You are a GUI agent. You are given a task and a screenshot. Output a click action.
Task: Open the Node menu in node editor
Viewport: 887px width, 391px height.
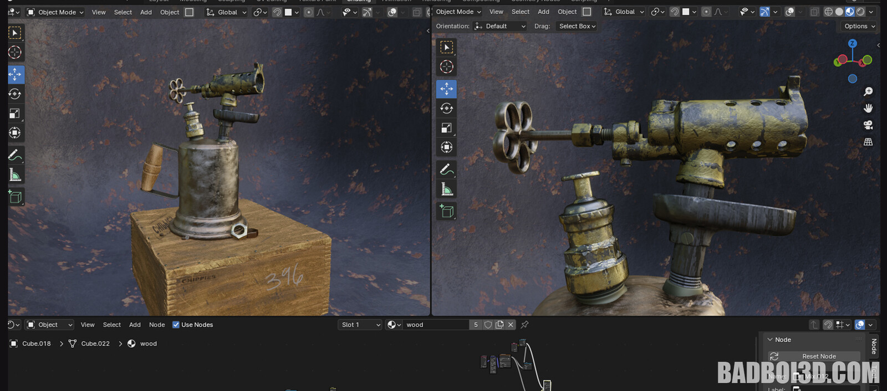click(x=157, y=325)
